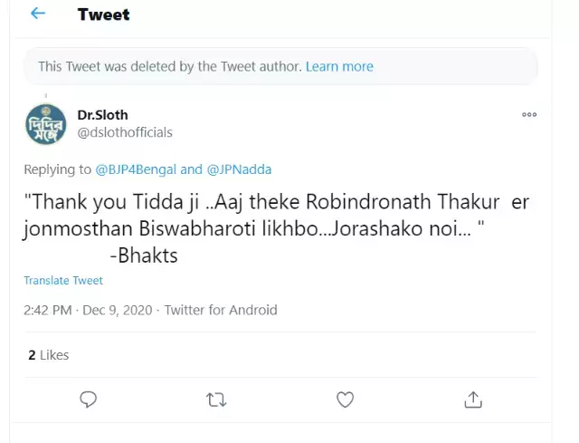Like the tweet with the heart icon
The width and height of the screenshot is (579, 443).
345,400
